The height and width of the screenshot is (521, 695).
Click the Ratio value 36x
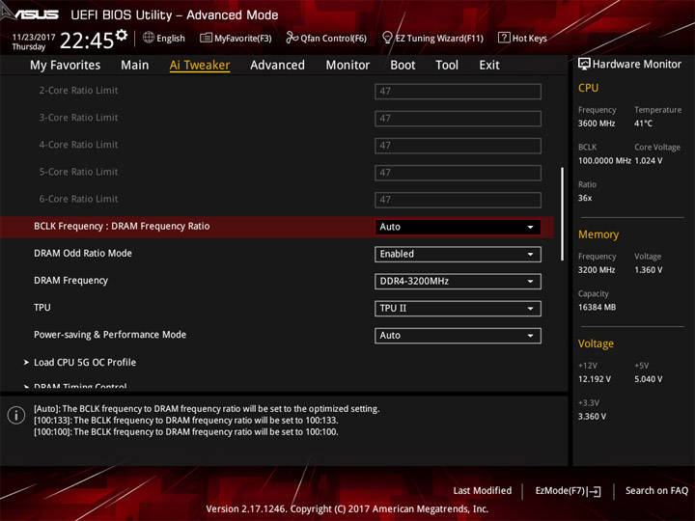point(585,198)
